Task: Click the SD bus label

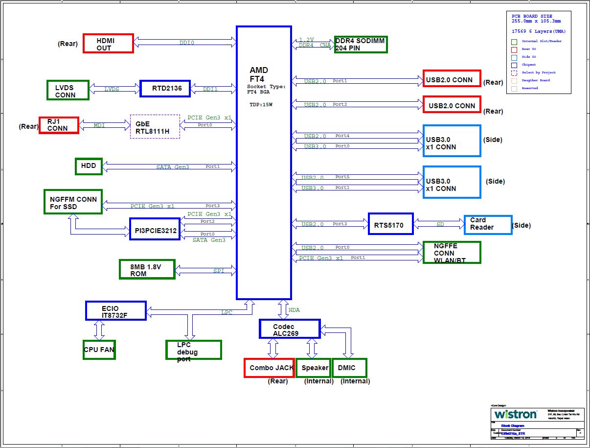Action: coord(440,225)
